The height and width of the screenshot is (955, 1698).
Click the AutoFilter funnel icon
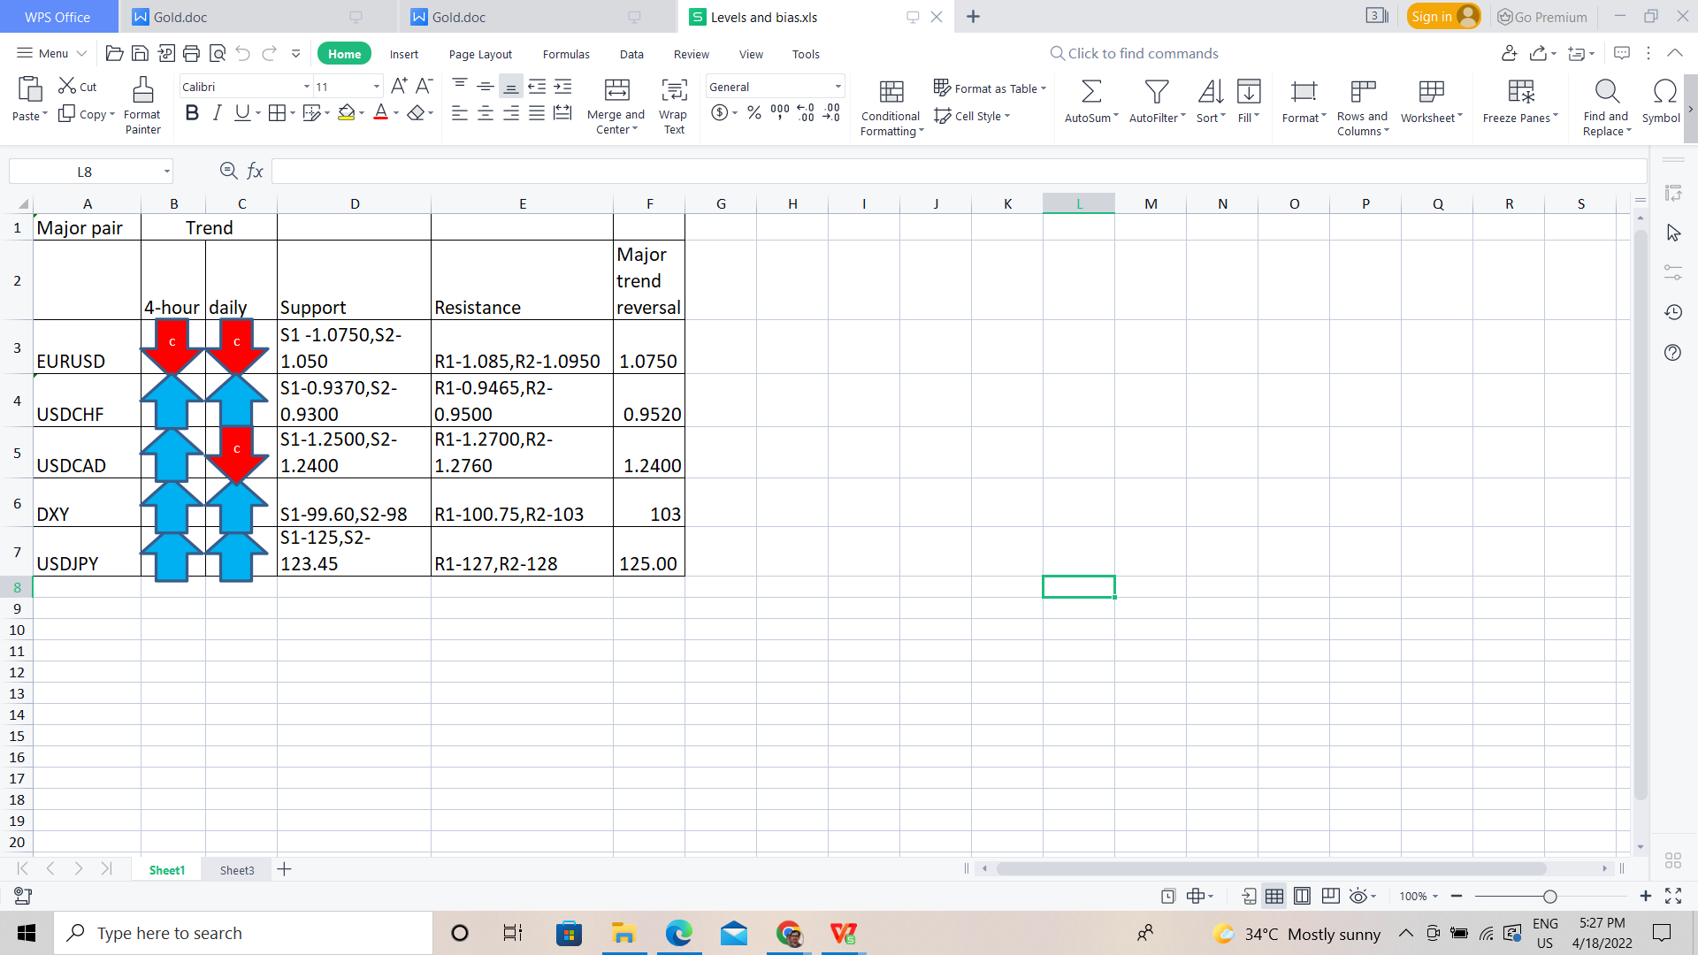(x=1156, y=91)
